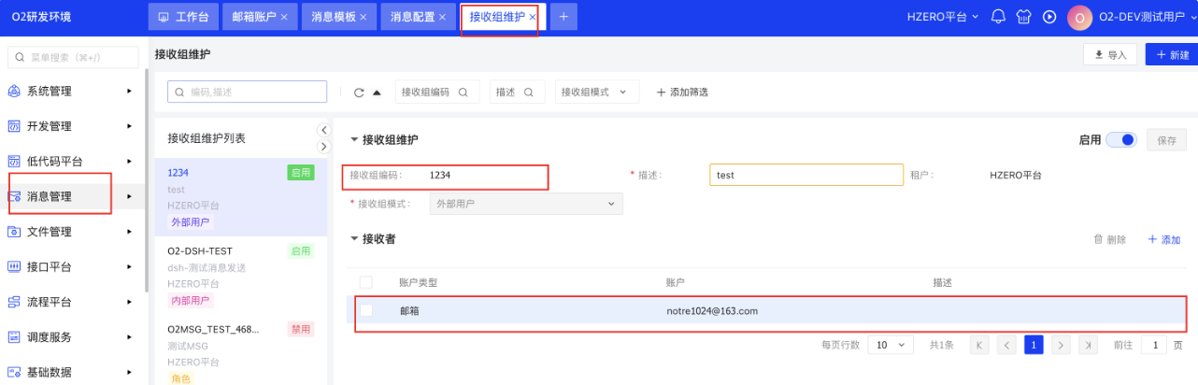Click the 导入 button
1198x385 pixels.
[1110, 55]
